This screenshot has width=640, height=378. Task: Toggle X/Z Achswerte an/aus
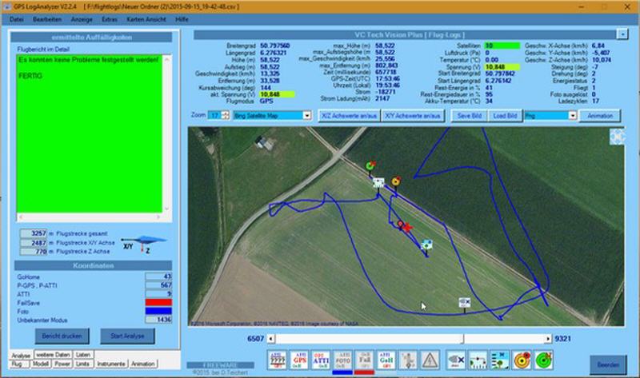(x=349, y=116)
